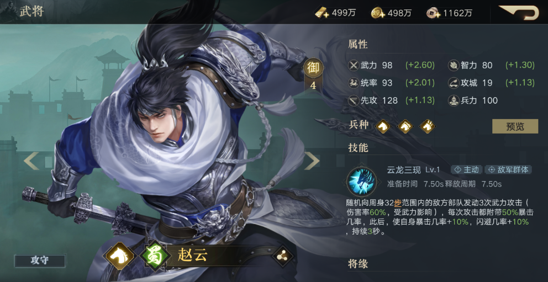This screenshot has width=548, height=282.
Task: Select the second troop type icon
Action: (x=405, y=126)
